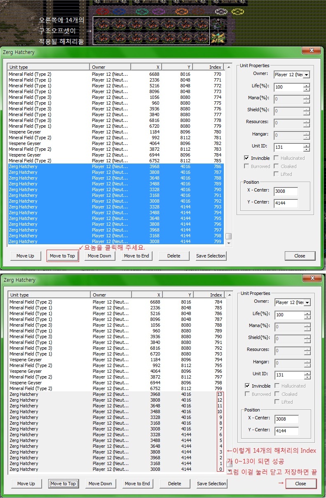Click Hallucinated checkbox in upper dialog
This screenshot has height=498, width=326.
(x=277, y=158)
